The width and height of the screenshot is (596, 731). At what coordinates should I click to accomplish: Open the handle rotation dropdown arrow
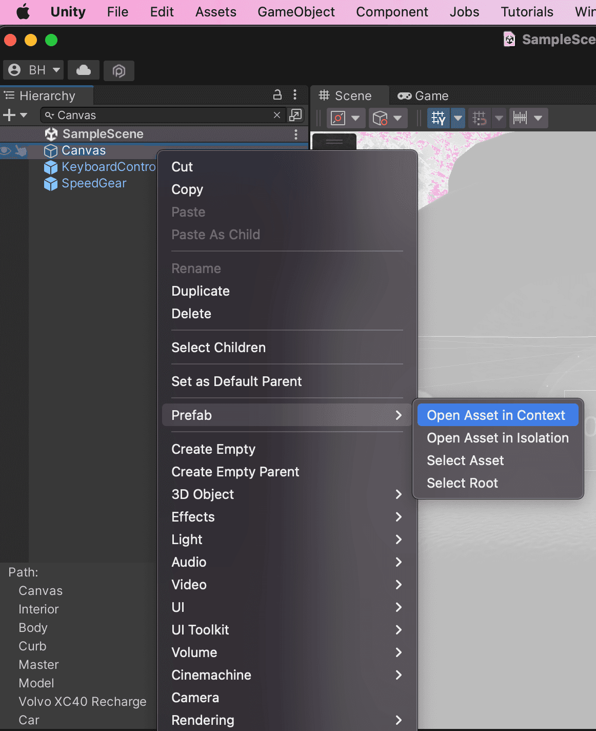(x=398, y=118)
